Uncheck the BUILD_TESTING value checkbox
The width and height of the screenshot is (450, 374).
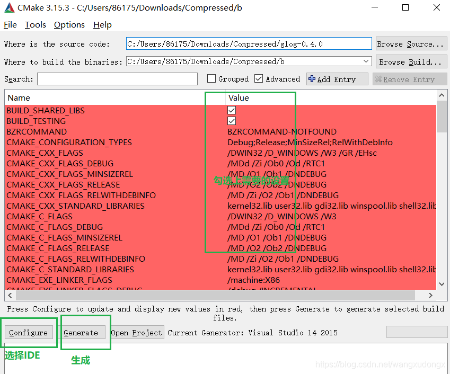[232, 121]
